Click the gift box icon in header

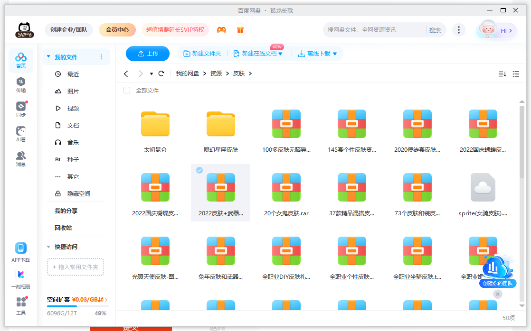240,30
